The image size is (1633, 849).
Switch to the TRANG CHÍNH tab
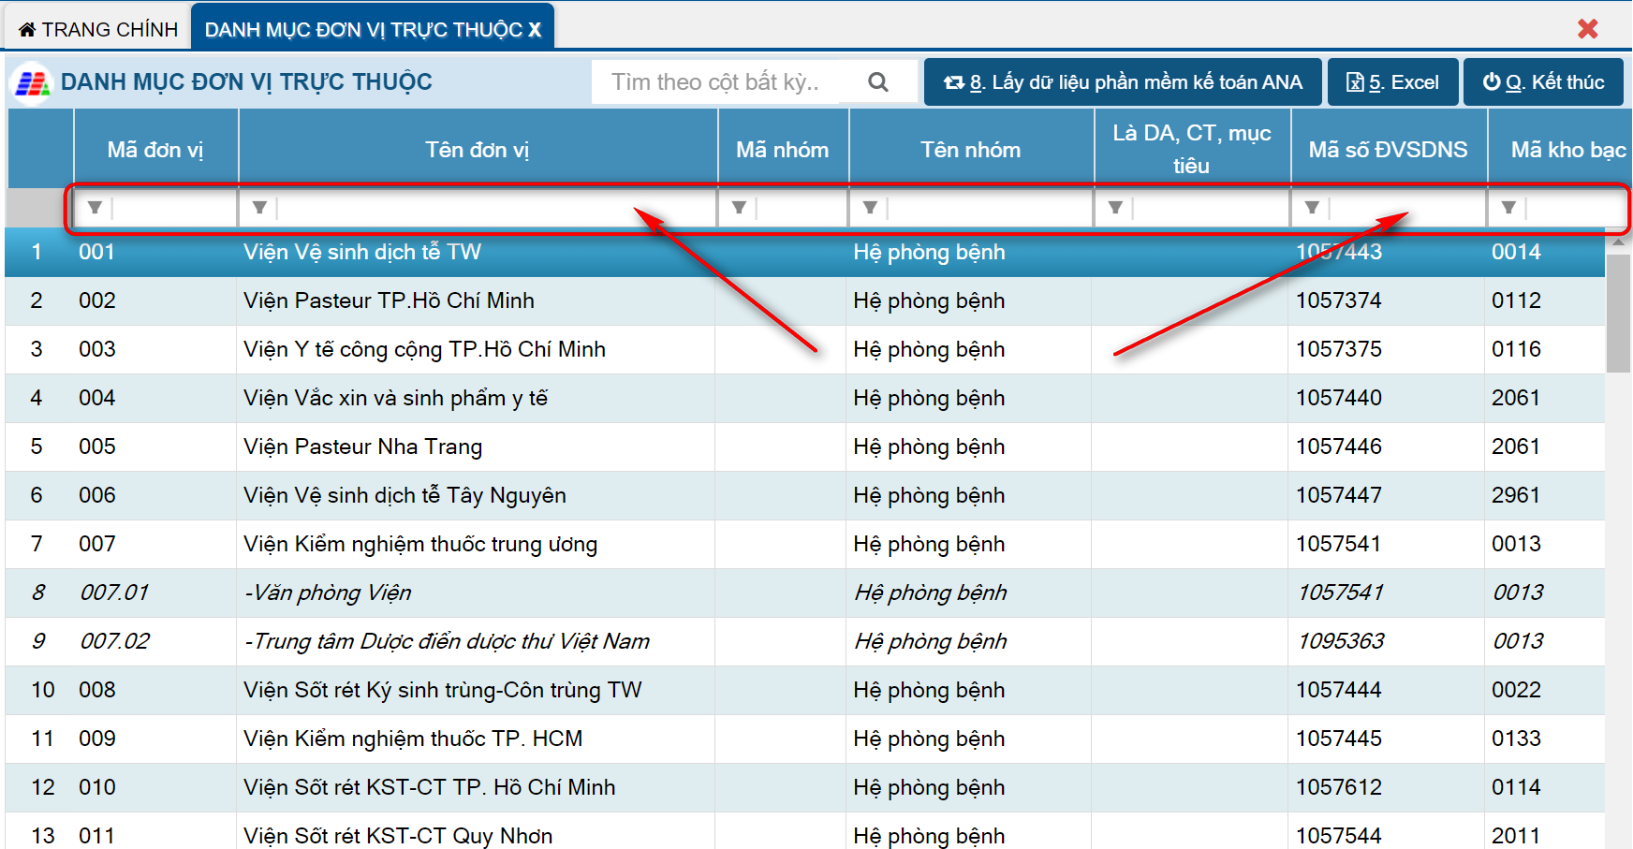tap(98, 29)
